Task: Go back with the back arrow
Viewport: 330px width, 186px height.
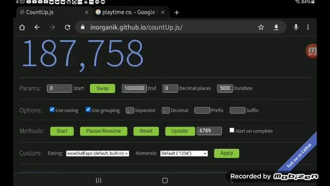Action: pyautogui.click(x=37, y=27)
